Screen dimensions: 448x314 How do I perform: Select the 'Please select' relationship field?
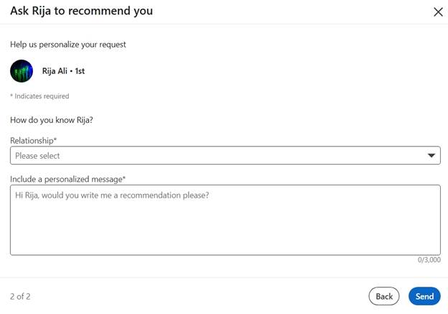225,156
